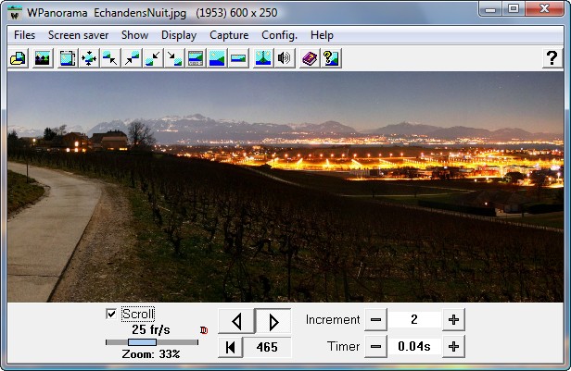The width and height of the screenshot is (571, 371).
Task: Click the large full-size landscape icon
Action: pyautogui.click(x=217, y=58)
